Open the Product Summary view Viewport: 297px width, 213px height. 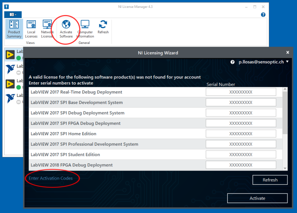click(14, 29)
